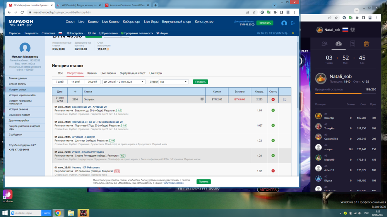Click the players group icon in side panel
The width and height of the screenshot is (387, 217).
pos(324,44)
